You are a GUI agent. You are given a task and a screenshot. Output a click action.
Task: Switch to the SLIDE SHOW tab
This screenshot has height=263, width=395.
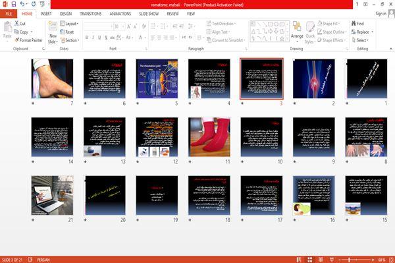(x=149, y=14)
